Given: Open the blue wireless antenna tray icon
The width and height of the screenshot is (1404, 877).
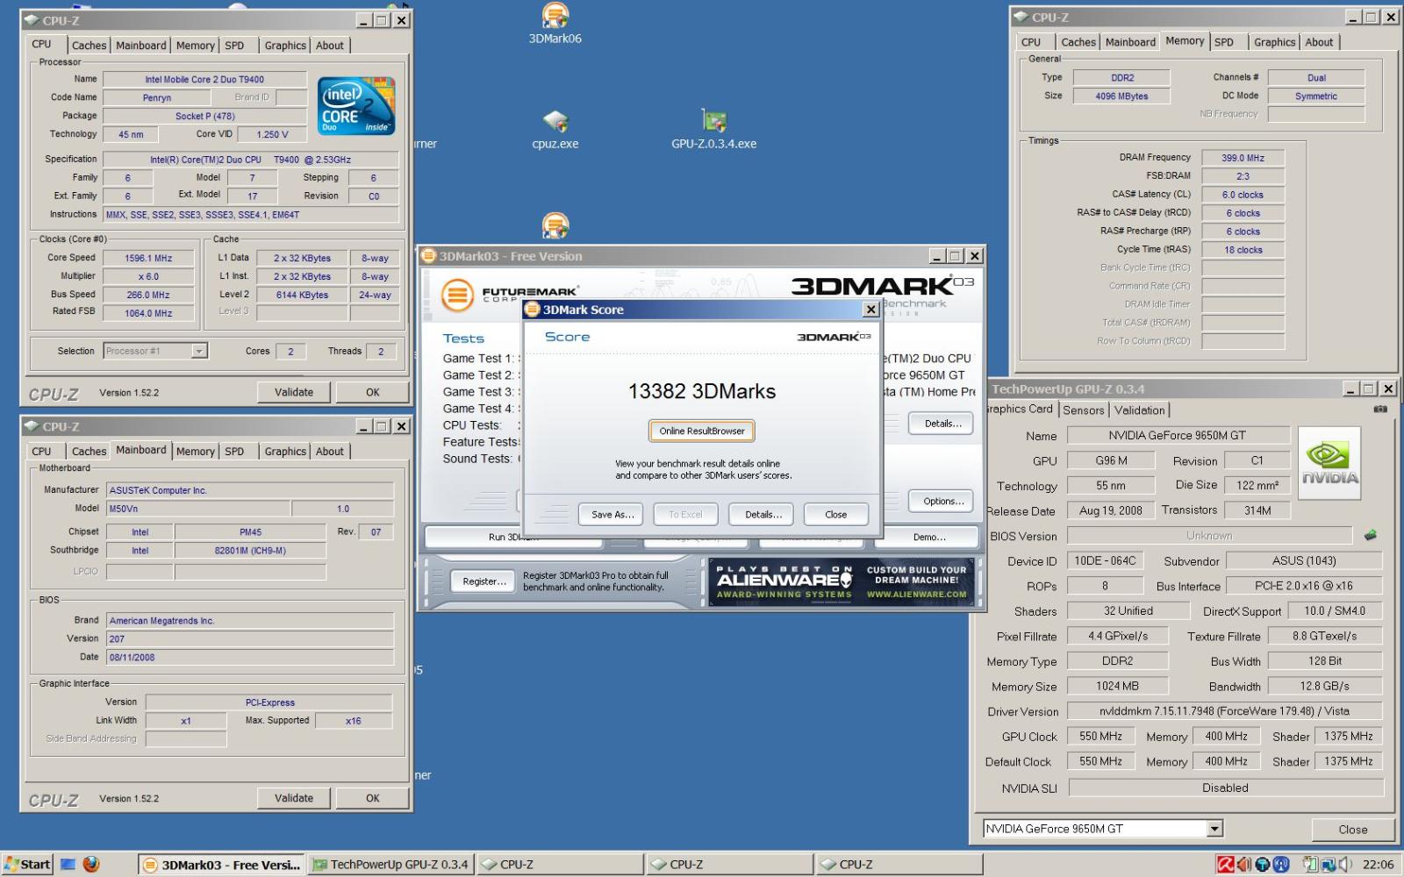Looking at the screenshot, I should pyautogui.click(x=1280, y=865).
